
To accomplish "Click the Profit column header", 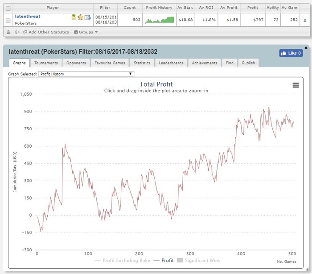I will click(x=253, y=8).
